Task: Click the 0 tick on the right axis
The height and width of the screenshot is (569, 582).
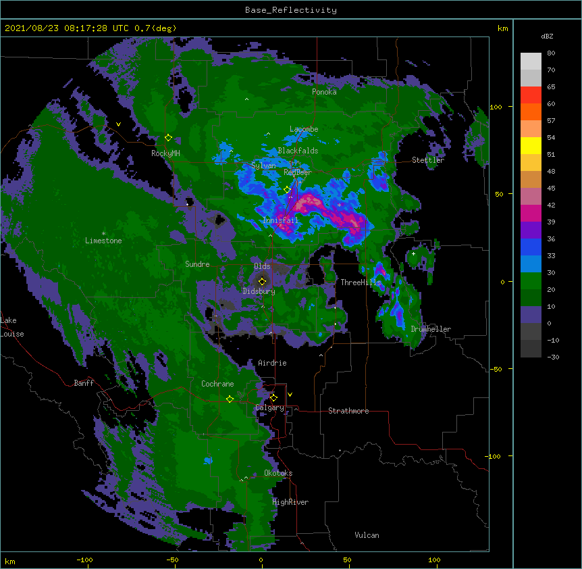Action: click(502, 282)
